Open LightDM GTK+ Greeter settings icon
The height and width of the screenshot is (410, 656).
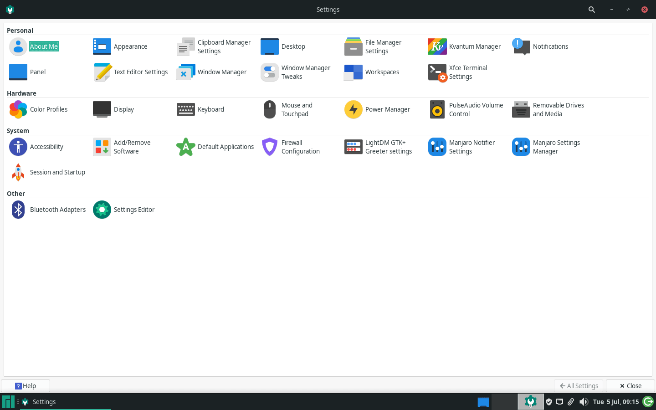click(354, 147)
